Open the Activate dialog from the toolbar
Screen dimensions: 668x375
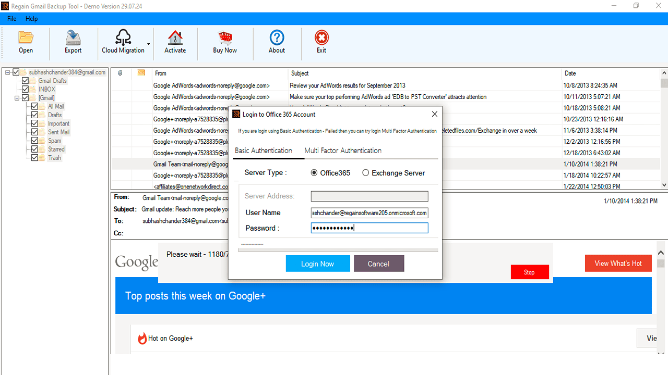(x=175, y=42)
